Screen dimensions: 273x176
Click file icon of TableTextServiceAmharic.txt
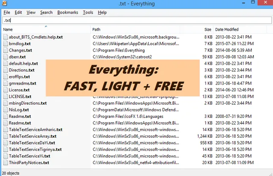coord(6,130)
